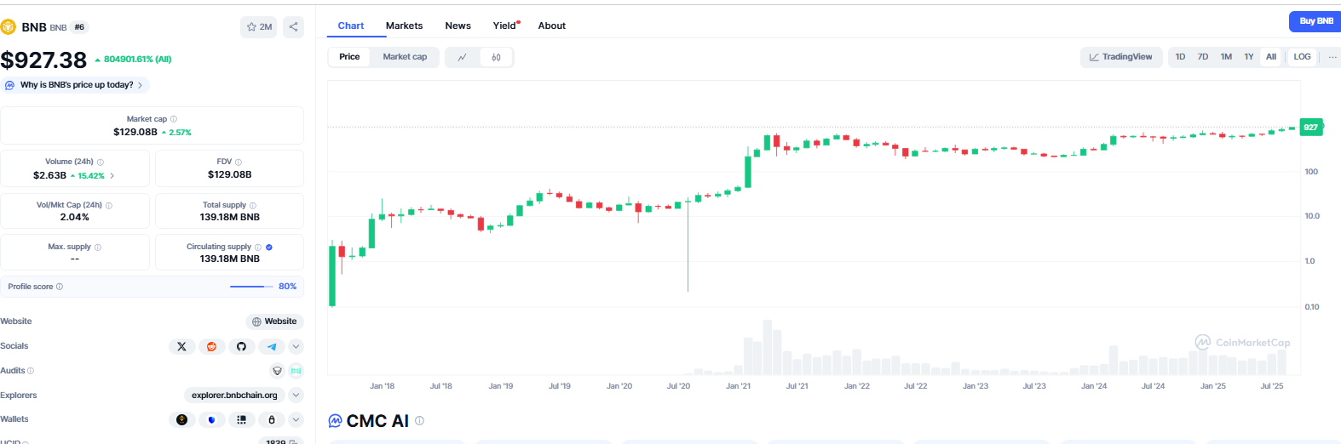Click the Buy BNB button
The height and width of the screenshot is (444, 1341).
(1315, 21)
